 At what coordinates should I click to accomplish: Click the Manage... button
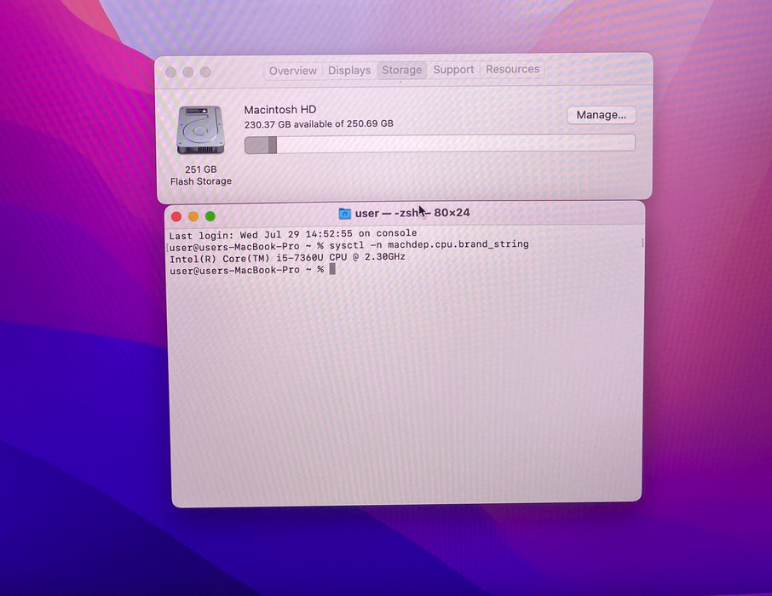coord(602,115)
